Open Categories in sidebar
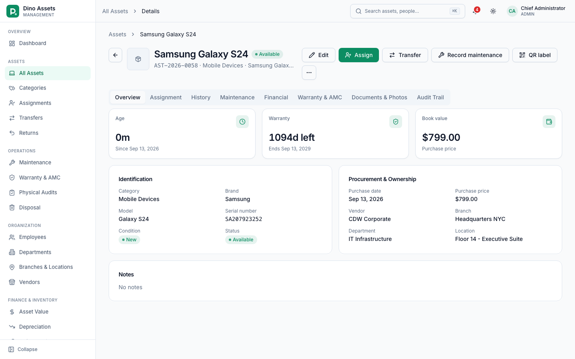The width and height of the screenshot is (575, 359). pyautogui.click(x=48, y=88)
